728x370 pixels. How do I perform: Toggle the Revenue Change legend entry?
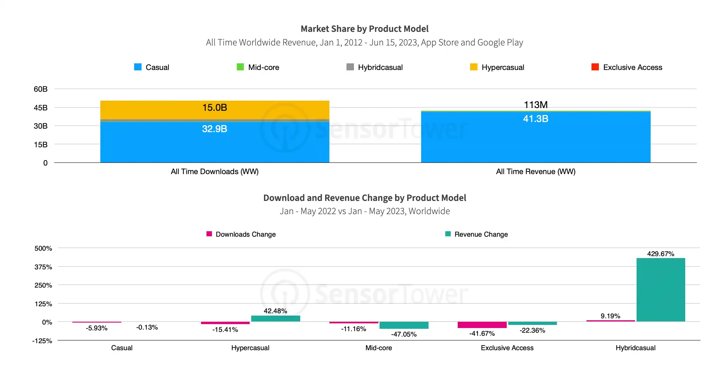476,234
